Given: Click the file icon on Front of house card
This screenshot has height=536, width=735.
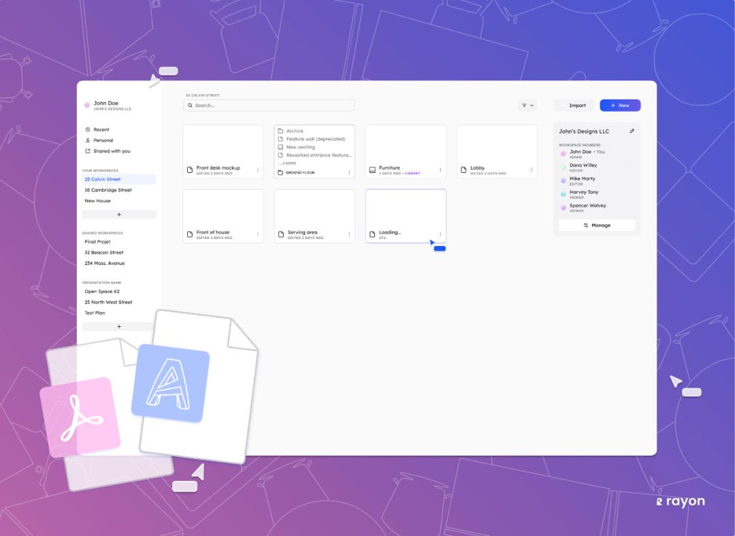Looking at the screenshot, I should click(190, 234).
